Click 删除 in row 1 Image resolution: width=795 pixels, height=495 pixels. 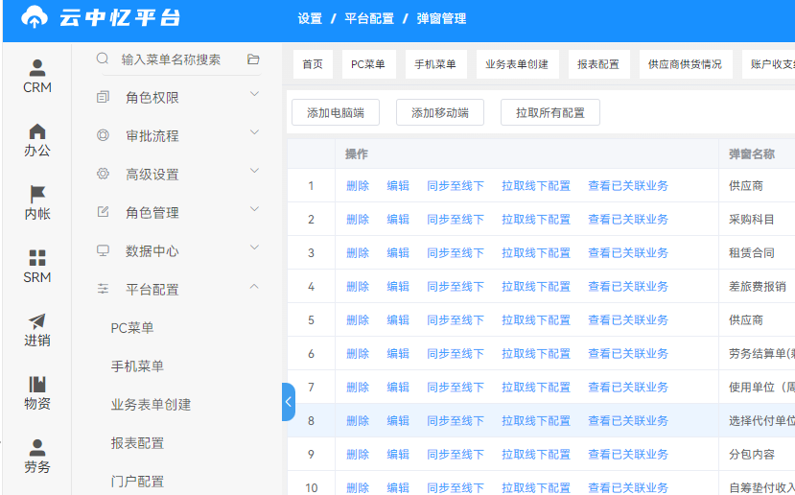click(358, 186)
